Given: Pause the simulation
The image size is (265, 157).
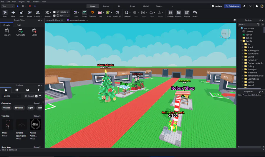Looking at the screenshot, I should tap(23, 6).
